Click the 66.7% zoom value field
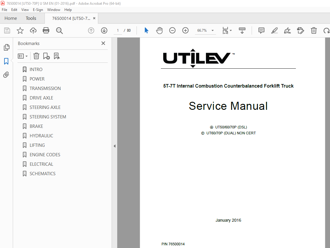This screenshot has width=330, height=248. [202, 31]
